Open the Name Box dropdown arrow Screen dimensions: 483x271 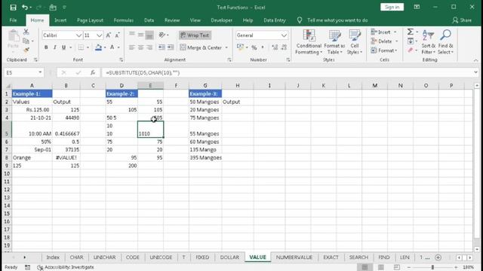coord(40,72)
